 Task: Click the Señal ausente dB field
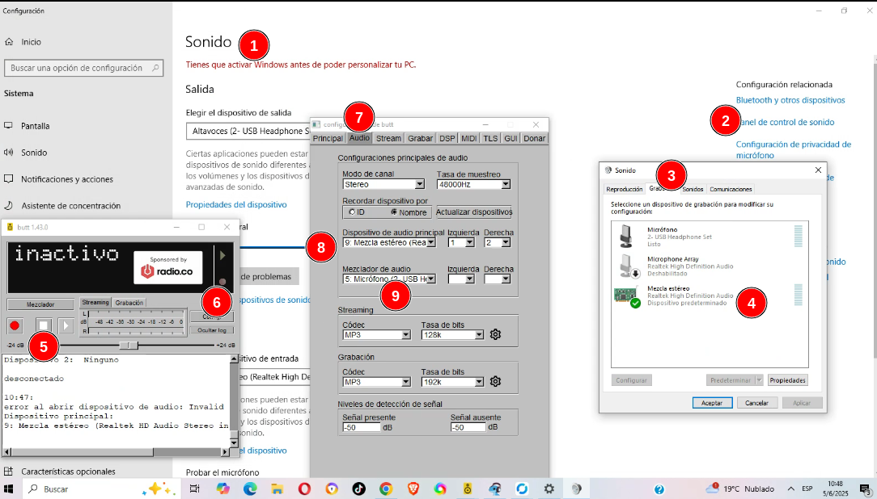(x=468, y=428)
